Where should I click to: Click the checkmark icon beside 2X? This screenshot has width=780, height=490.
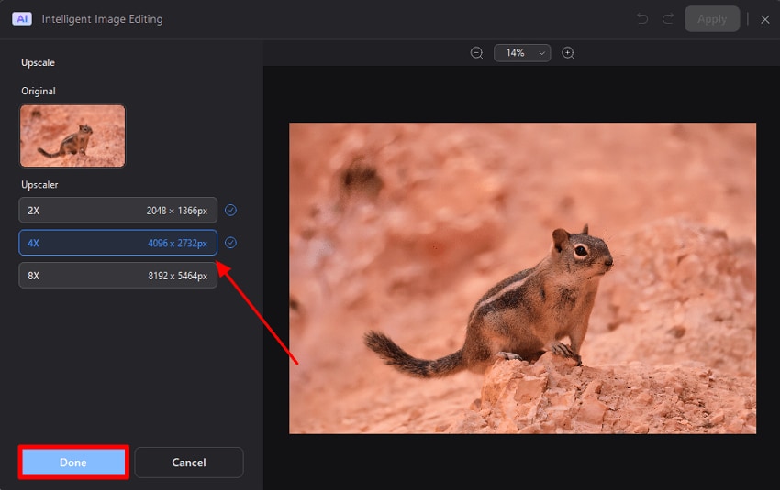231,210
